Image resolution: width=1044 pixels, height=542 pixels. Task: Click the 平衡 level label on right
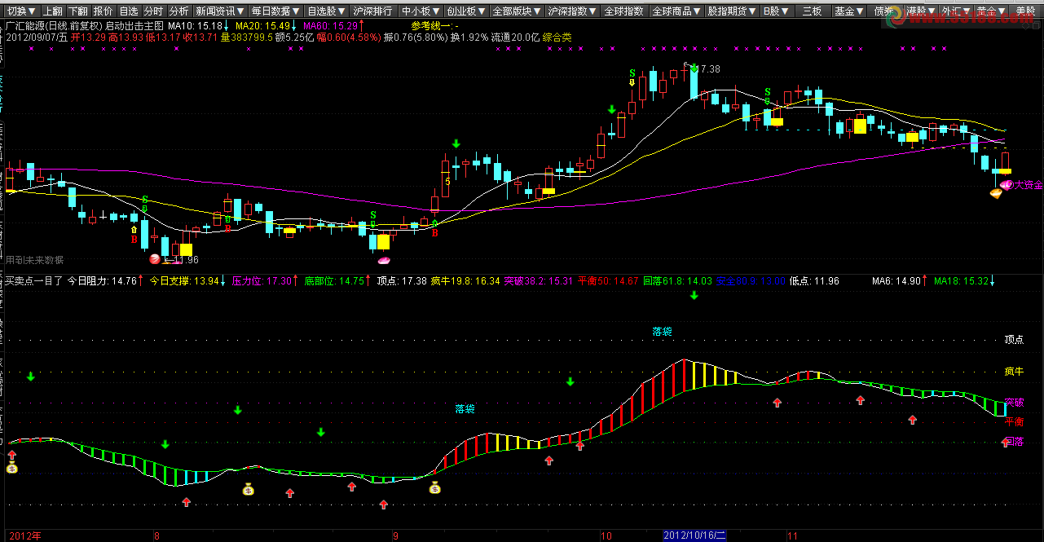tap(1014, 422)
